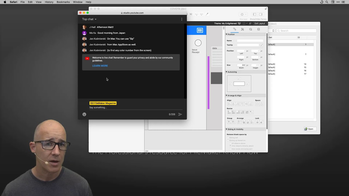
Task: Open the Position inspector tab ruler icon
Action: (x=234, y=29)
